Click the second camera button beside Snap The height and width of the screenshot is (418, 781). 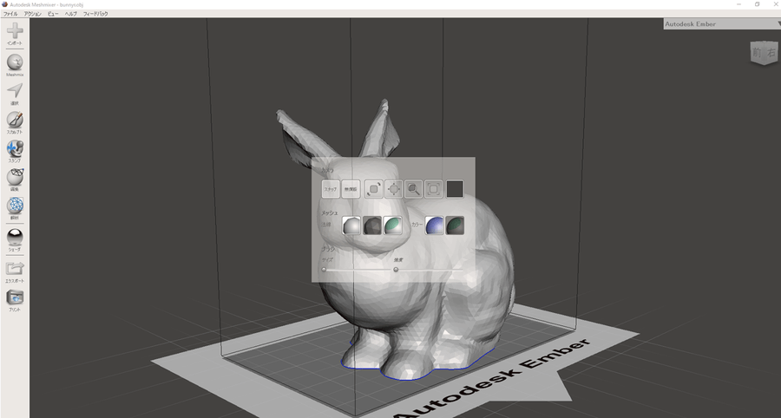(351, 189)
